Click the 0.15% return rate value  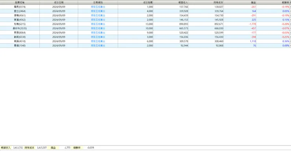[x=286, y=20]
